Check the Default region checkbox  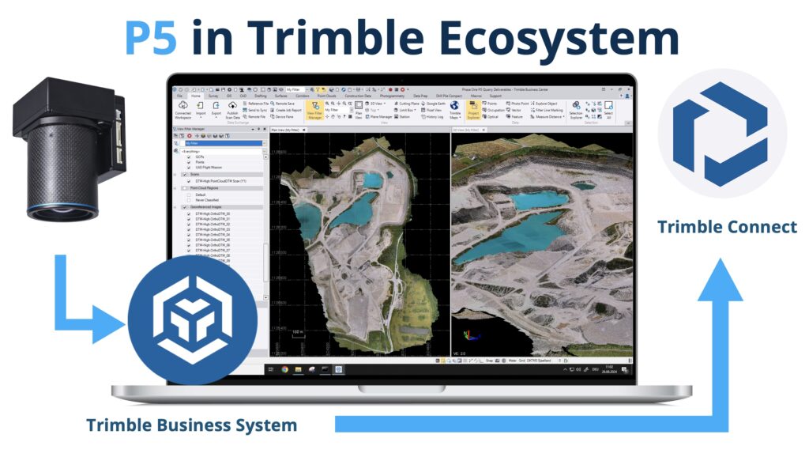coord(189,195)
